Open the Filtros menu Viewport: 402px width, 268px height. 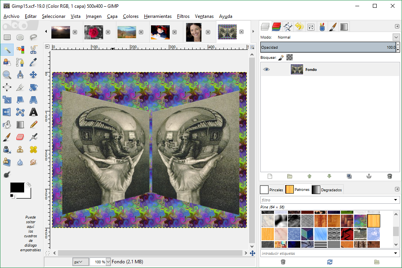(x=183, y=16)
